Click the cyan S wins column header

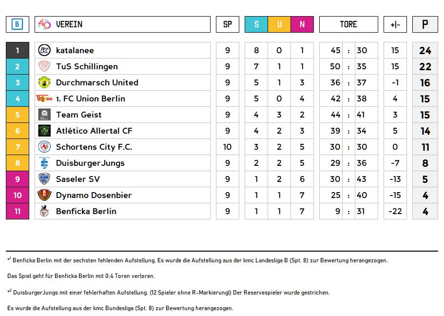[x=256, y=24]
